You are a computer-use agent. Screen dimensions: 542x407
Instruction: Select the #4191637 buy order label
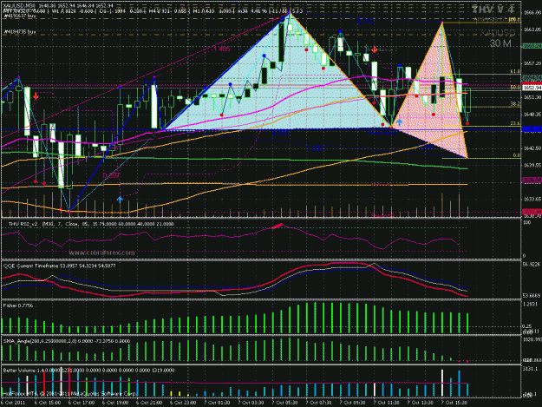tap(20, 16)
